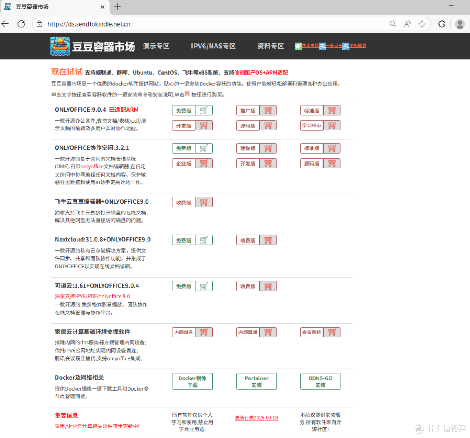This screenshot has height=438, width=470.
Task: Click the green WeChat icon in the header
Action: pos(298,46)
